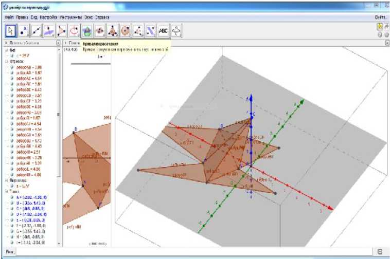Click the ABC text tool

pyautogui.click(x=164, y=31)
